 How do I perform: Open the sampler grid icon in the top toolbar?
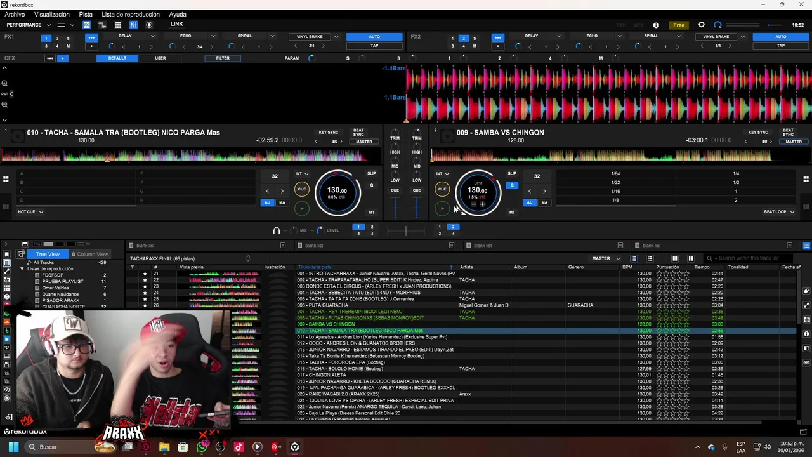tap(118, 25)
